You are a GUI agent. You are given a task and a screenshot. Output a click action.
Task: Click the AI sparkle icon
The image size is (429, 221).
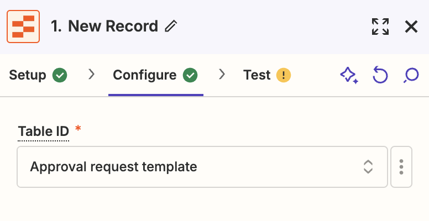349,75
